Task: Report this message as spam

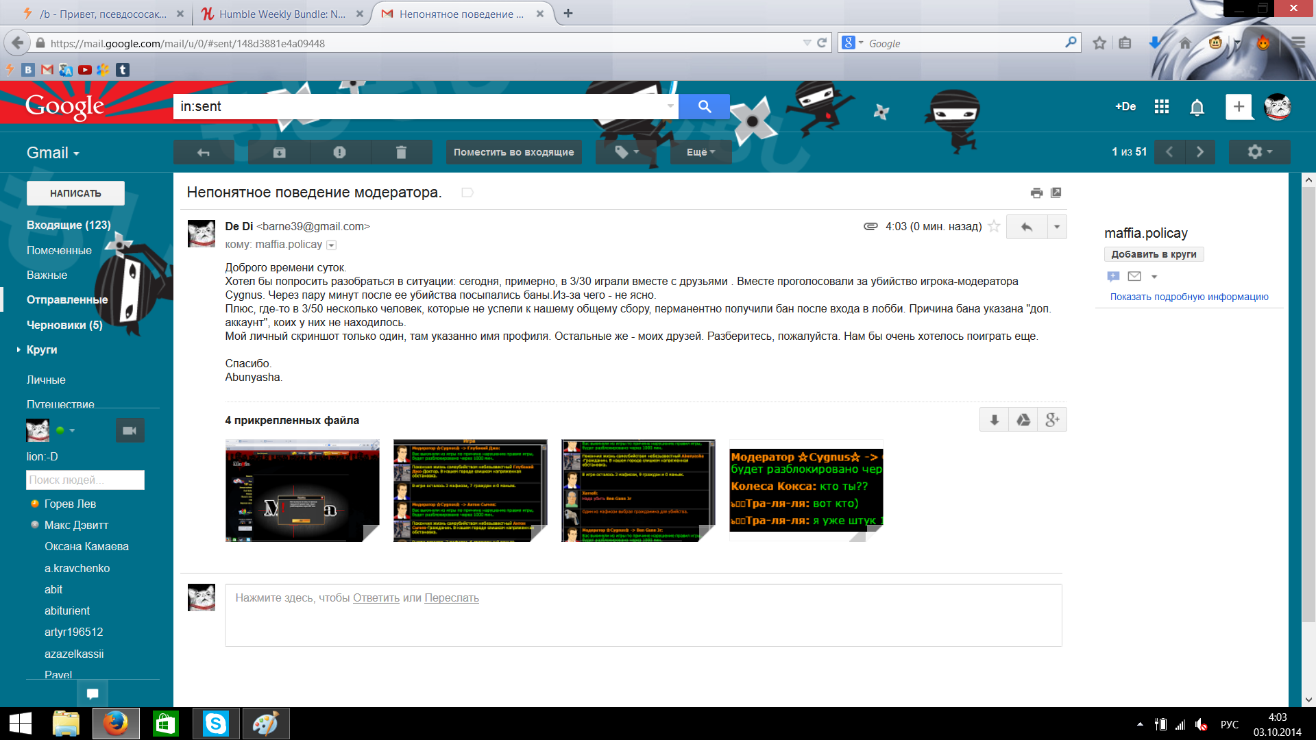Action: coord(340,152)
